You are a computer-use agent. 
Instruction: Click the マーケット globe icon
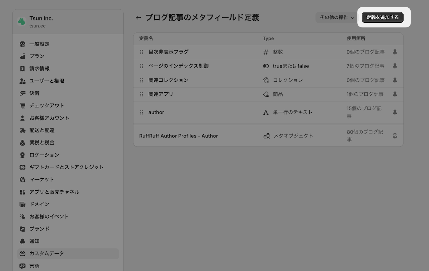(x=22, y=180)
